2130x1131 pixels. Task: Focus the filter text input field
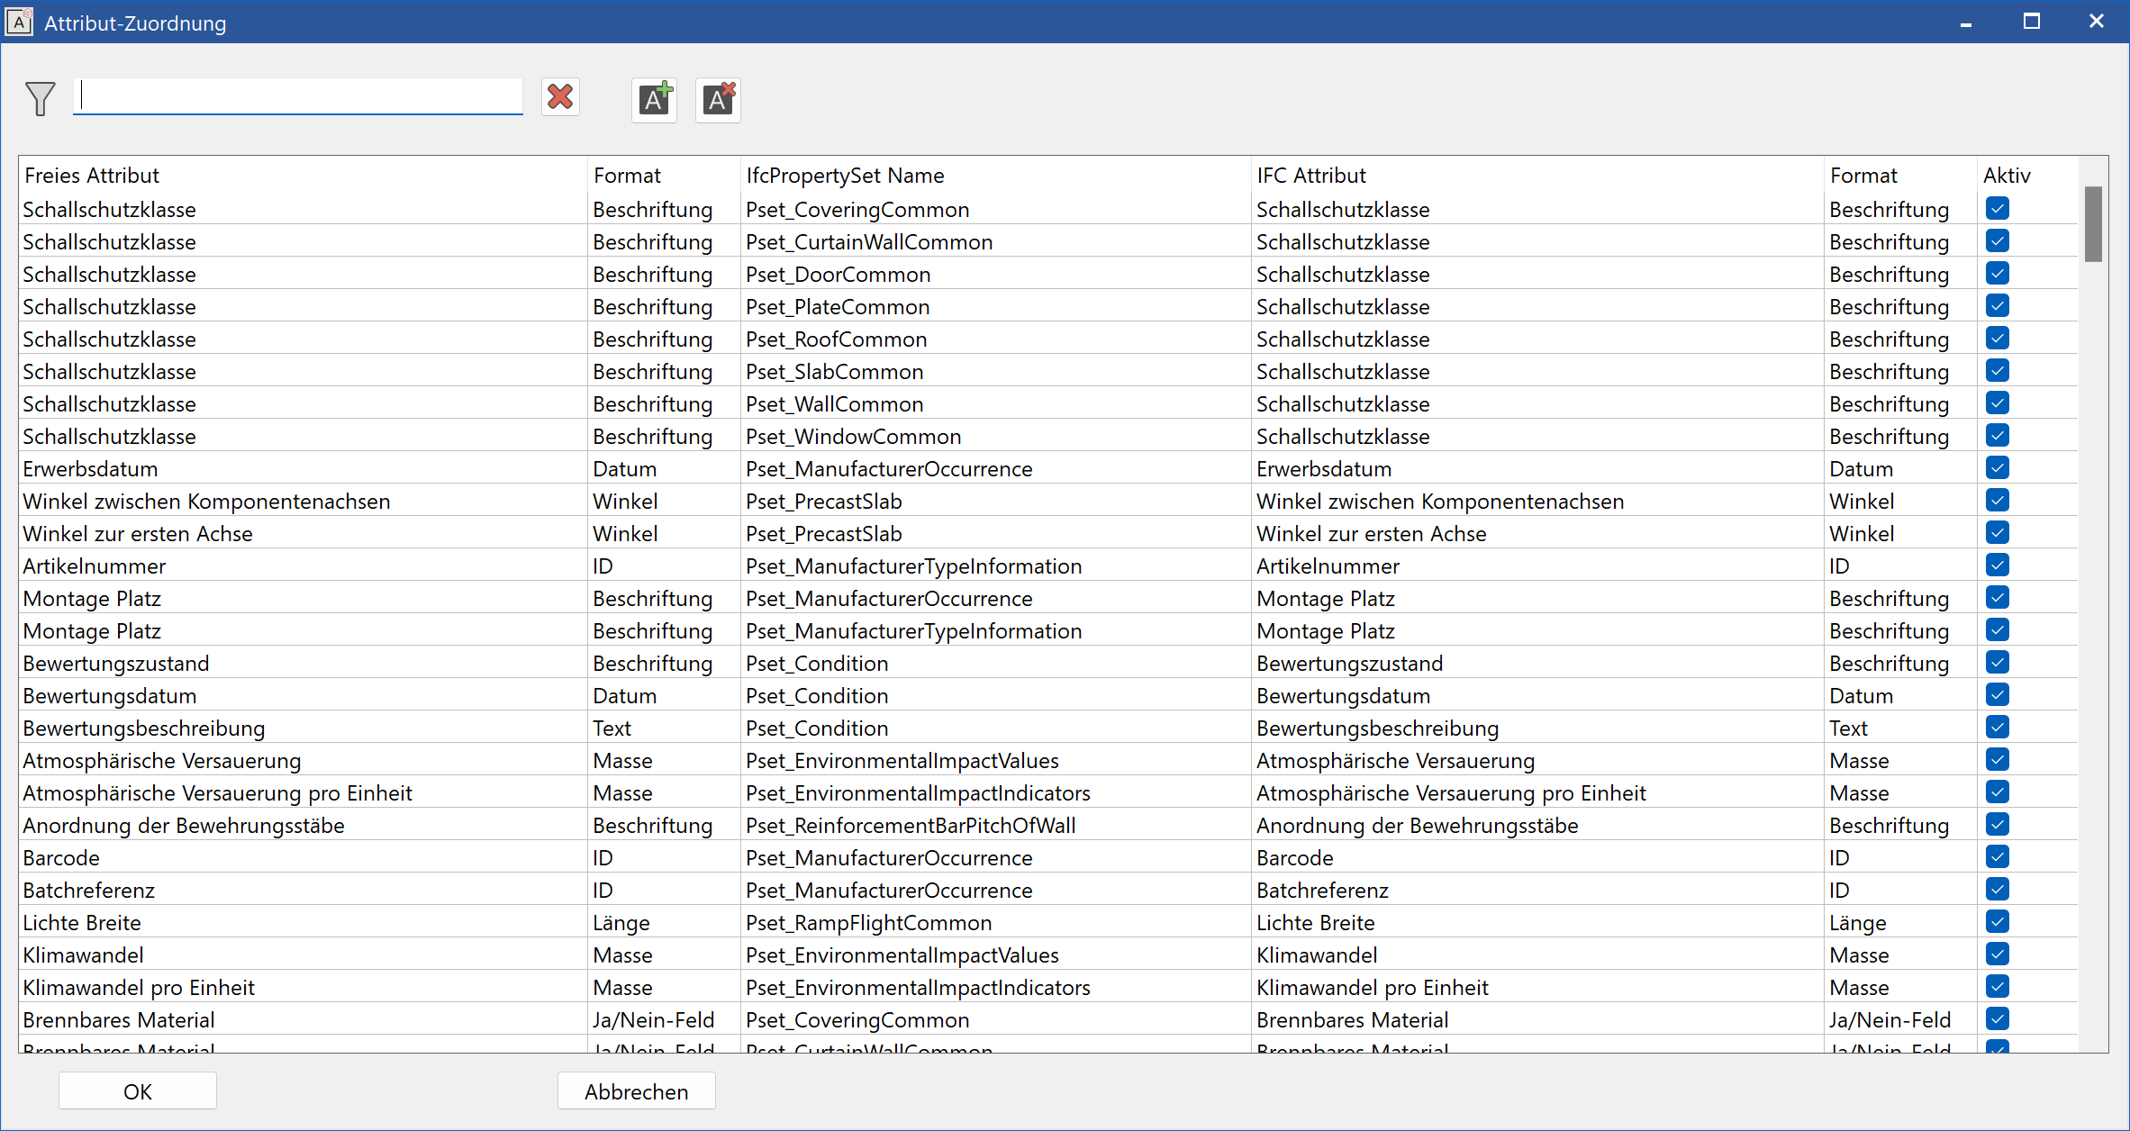(298, 96)
